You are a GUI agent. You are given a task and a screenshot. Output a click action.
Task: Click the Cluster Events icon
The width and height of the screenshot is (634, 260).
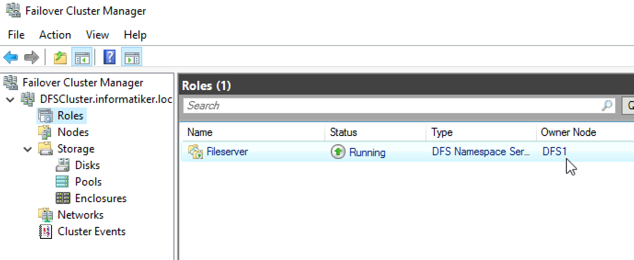[x=45, y=232]
